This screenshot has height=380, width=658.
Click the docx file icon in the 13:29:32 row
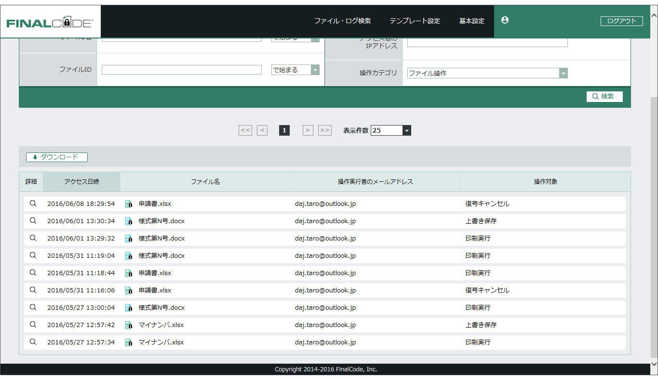tap(129, 239)
